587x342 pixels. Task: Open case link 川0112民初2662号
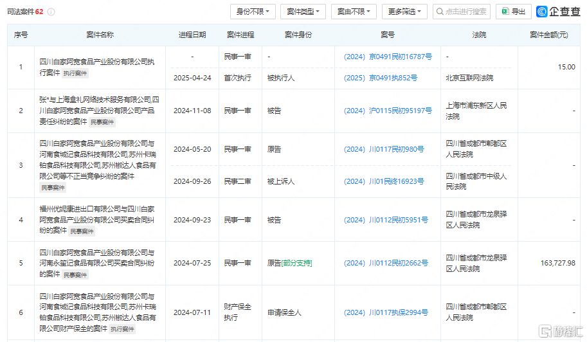click(386, 263)
